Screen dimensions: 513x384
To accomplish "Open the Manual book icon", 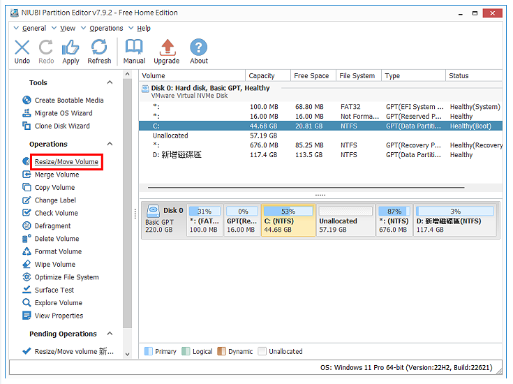I will 134,47.
